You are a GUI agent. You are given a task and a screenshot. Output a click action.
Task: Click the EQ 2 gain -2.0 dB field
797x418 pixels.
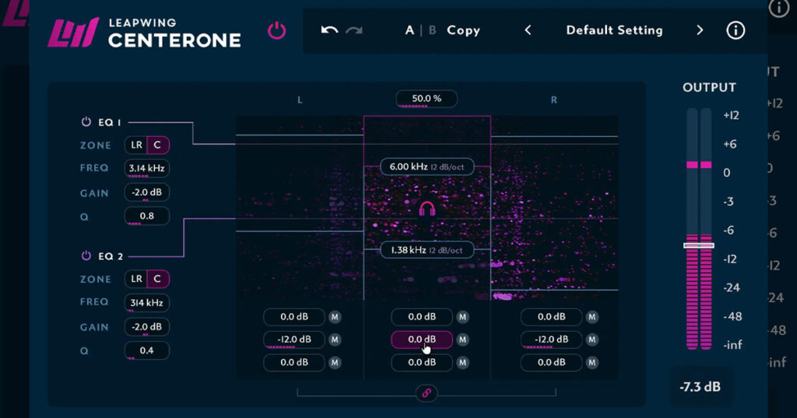click(147, 326)
